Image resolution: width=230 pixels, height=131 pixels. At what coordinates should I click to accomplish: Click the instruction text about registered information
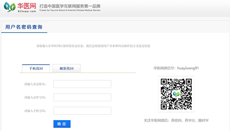(93, 46)
